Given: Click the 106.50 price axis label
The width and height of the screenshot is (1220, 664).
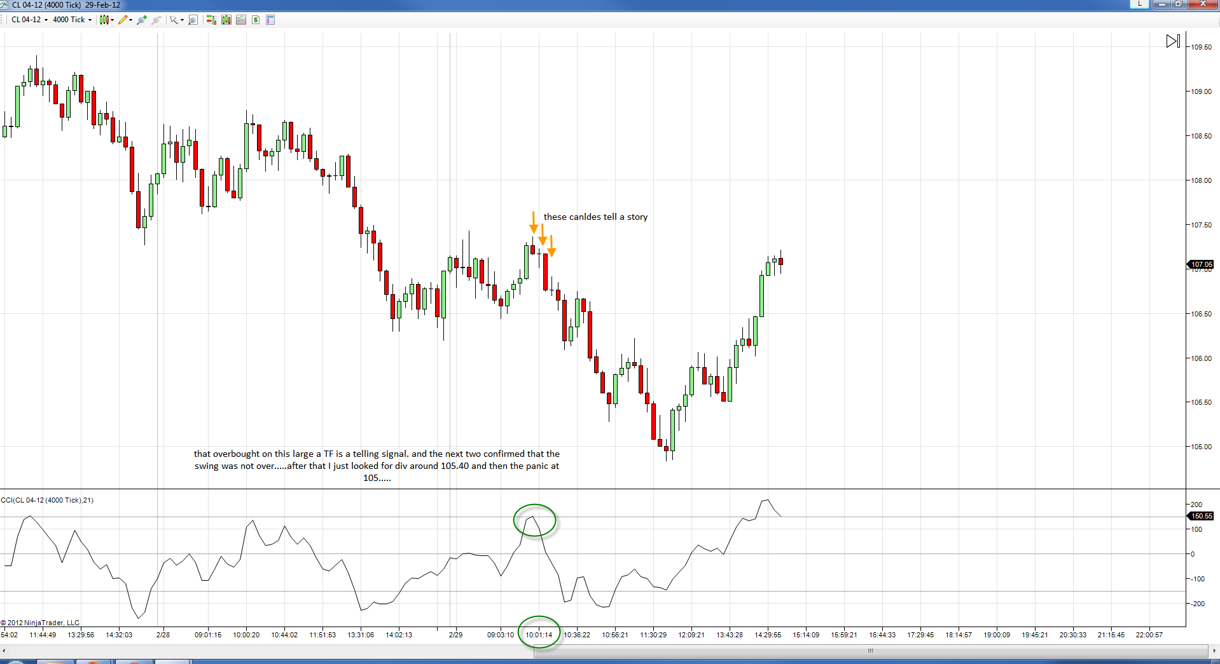Looking at the screenshot, I should pyautogui.click(x=1202, y=314).
